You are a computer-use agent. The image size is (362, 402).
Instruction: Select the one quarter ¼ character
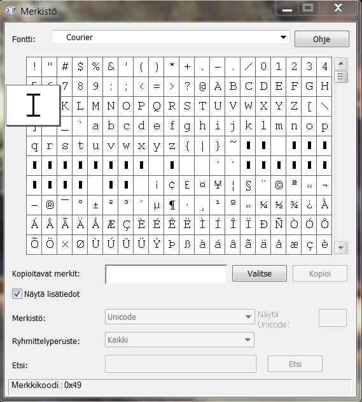[x=263, y=205]
